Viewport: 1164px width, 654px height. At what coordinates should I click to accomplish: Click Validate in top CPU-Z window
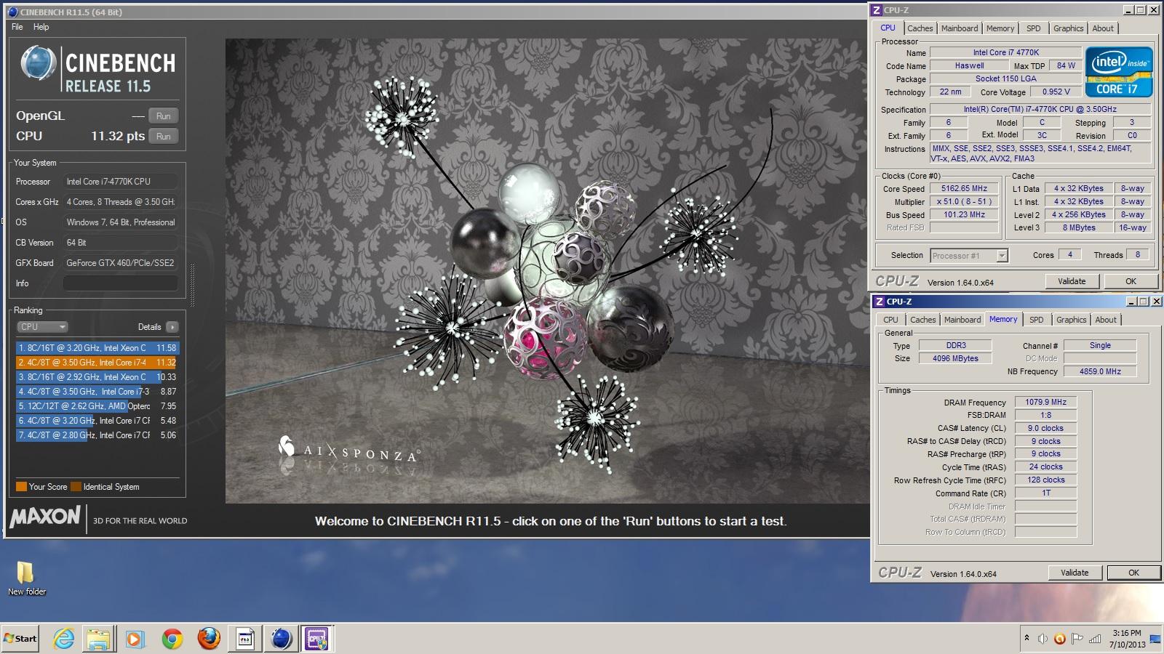1072,281
